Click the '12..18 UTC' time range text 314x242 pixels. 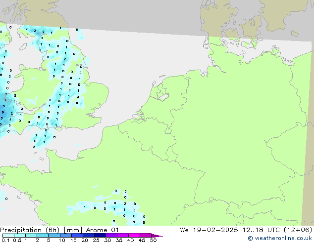click(261, 230)
